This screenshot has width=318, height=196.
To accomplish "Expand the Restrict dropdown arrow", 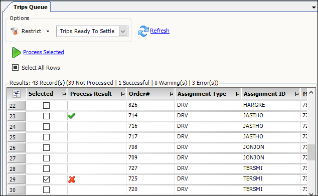I will click(48, 31).
